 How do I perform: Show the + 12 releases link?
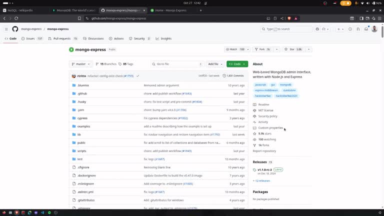(x=261, y=180)
